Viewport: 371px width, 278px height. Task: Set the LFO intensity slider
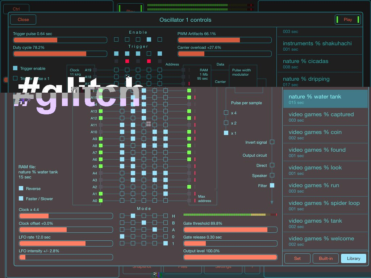(x=66, y=257)
